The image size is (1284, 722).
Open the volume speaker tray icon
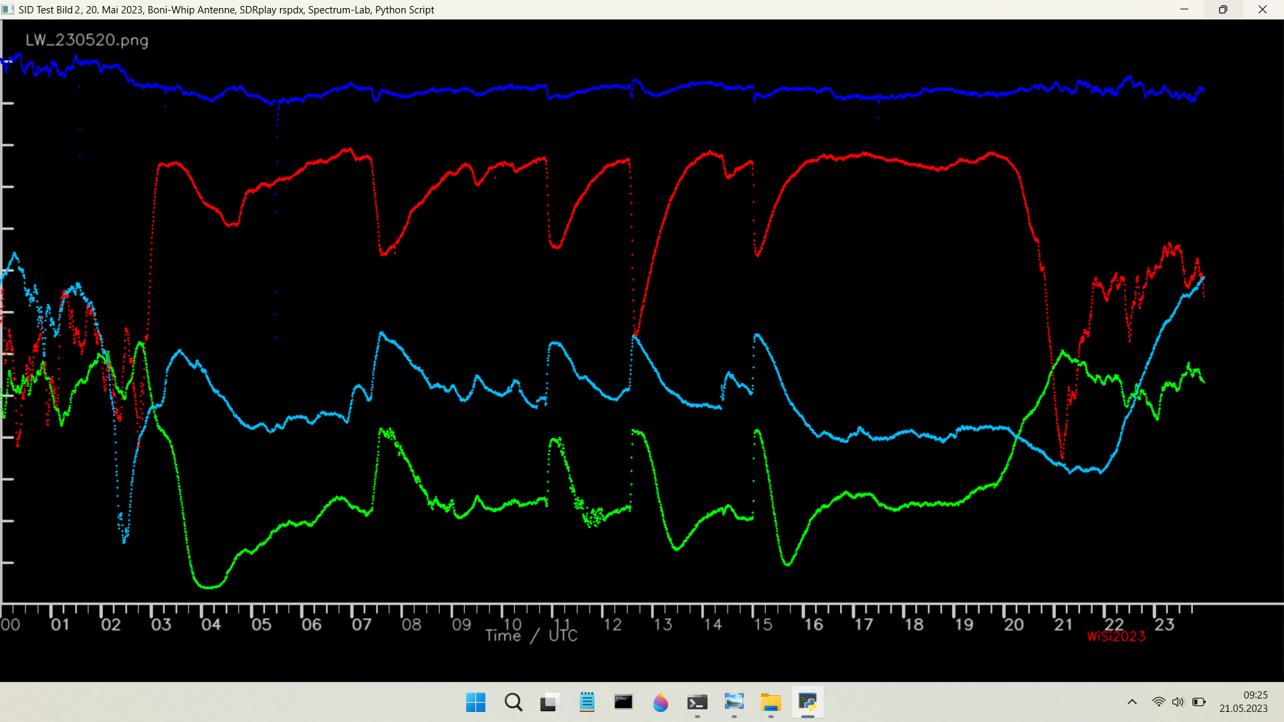tap(1178, 702)
